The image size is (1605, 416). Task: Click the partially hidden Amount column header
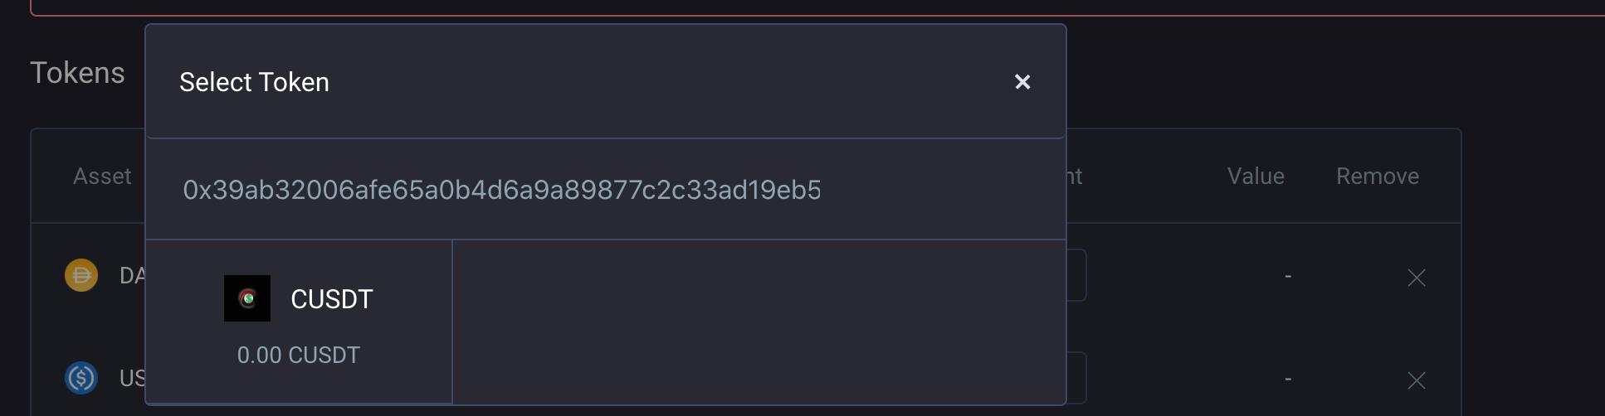pyautogui.click(x=1075, y=177)
